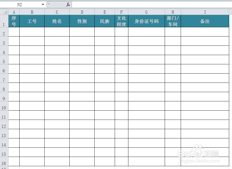Viewport: 232px width, 169px height.
Task: Click the 性别 header cell
Action: (82, 21)
